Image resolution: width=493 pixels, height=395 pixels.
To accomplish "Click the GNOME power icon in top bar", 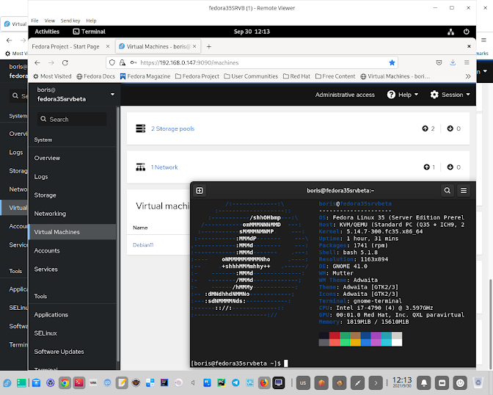I will [x=467, y=32].
